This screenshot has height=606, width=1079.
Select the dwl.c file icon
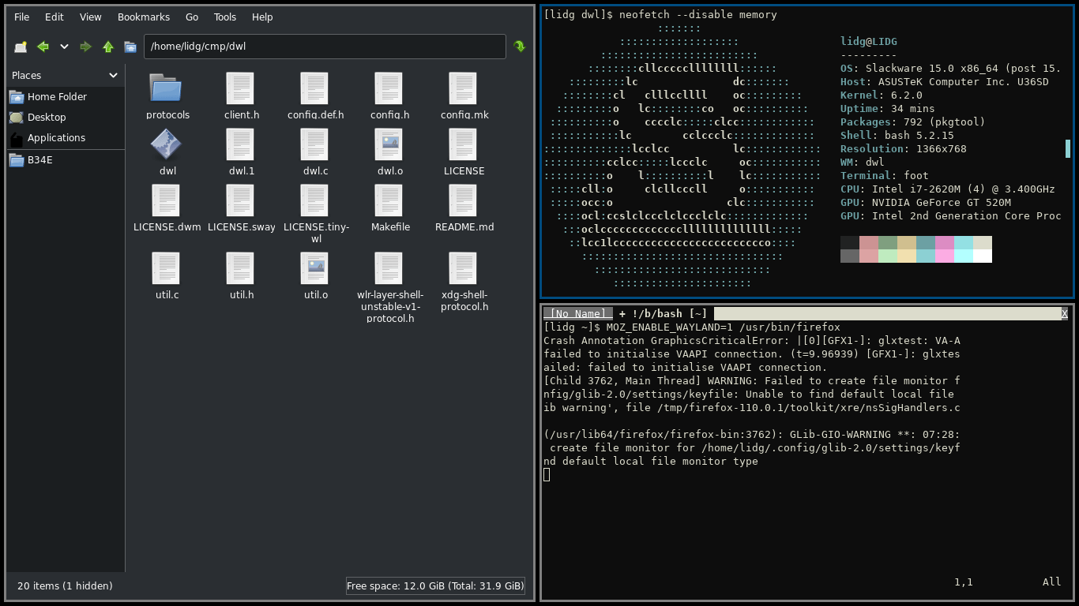314,144
